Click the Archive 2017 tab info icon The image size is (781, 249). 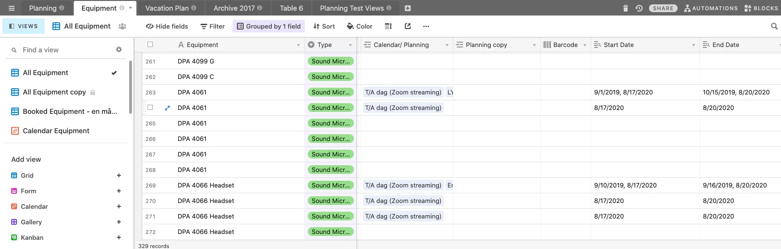pos(260,8)
